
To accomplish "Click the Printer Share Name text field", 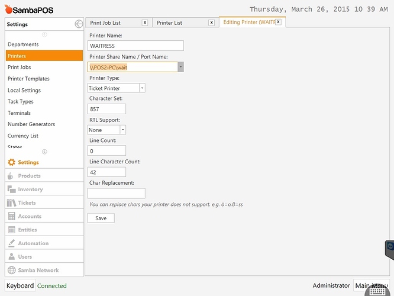I will [133, 67].
